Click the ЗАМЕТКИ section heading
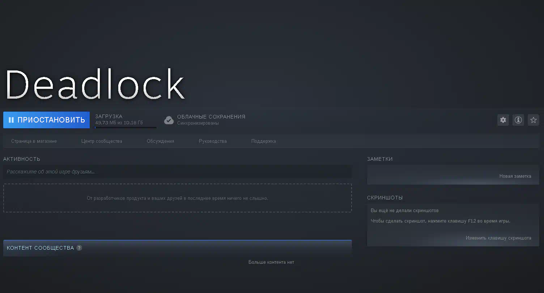Screen dimensions: 544x293 (380, 159)
